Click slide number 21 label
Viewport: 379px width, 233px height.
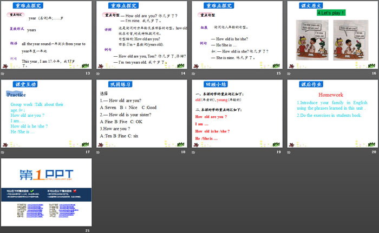click(x=88, y=231)
